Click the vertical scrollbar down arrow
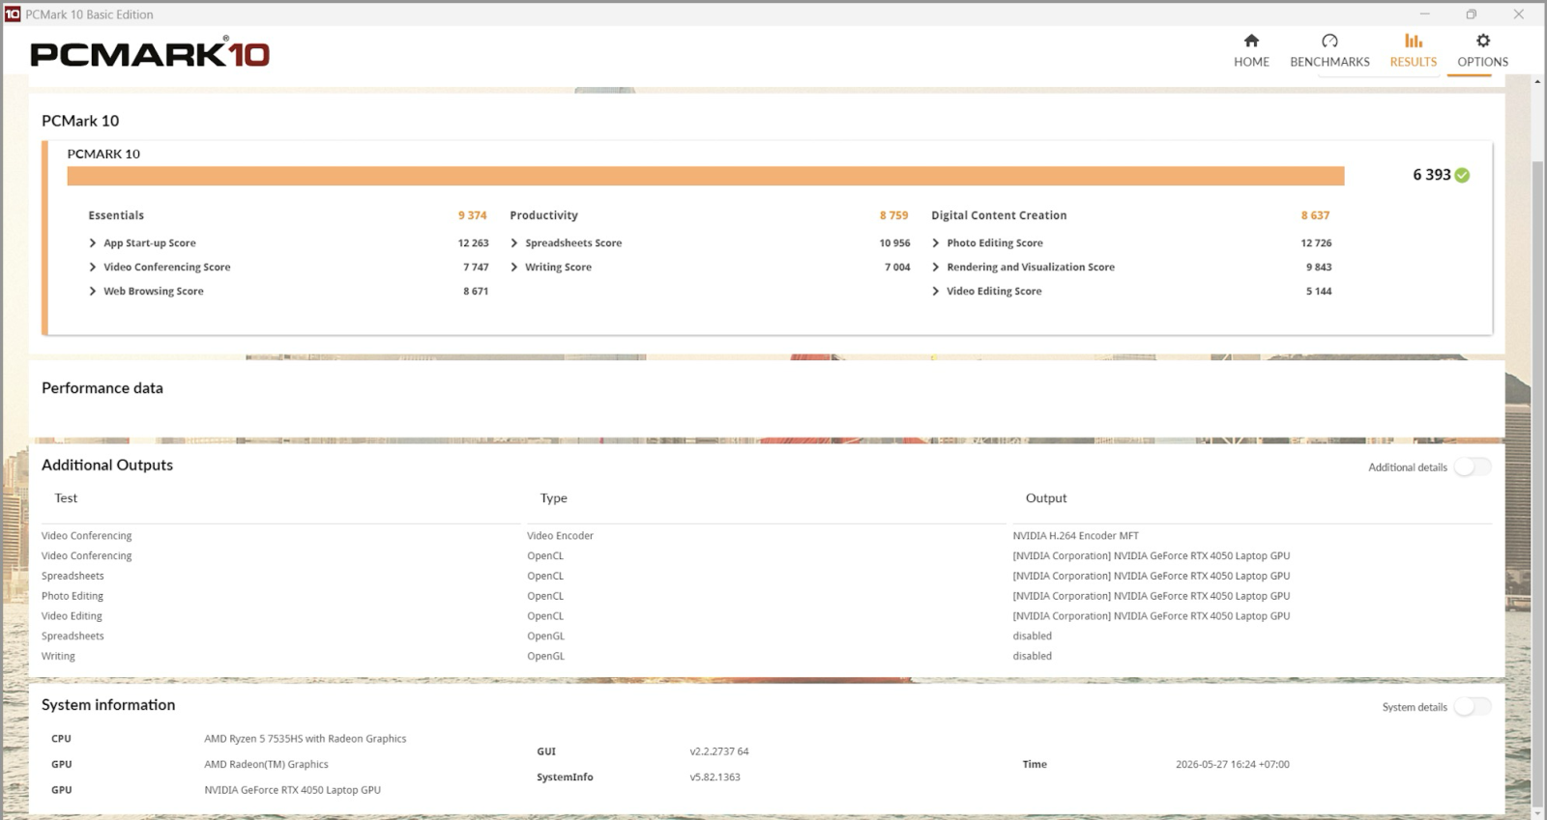 [1537, 812]
